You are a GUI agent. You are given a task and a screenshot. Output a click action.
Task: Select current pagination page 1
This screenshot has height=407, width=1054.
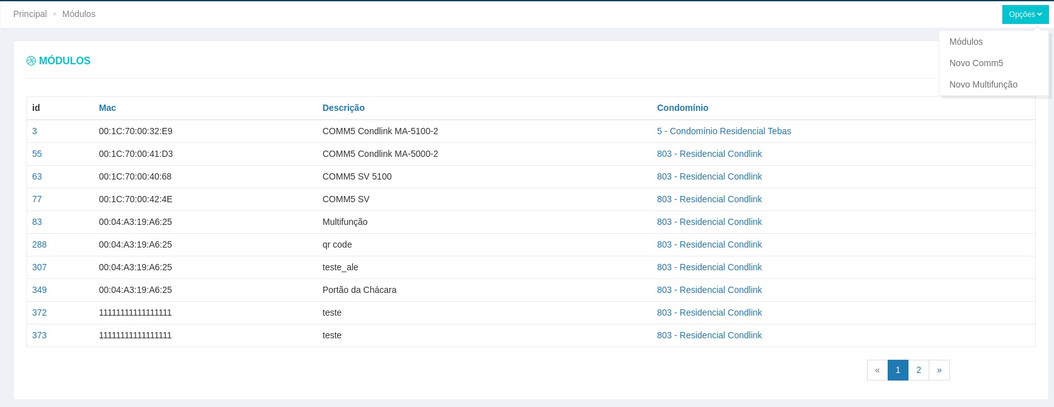(x=898, y=370)
